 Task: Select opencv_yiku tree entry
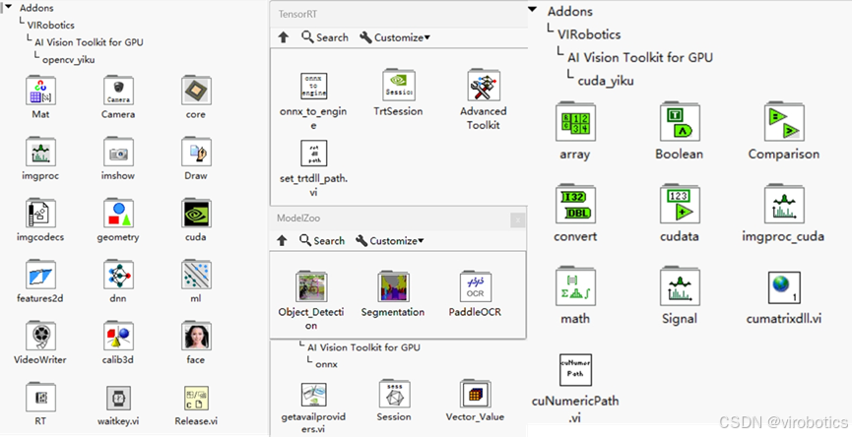[x=69, y=60]
